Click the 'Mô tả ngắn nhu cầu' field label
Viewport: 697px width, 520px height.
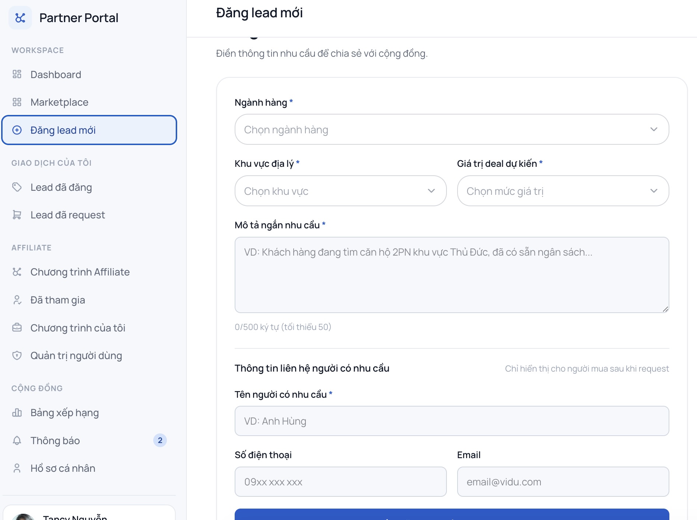click(277, 225)
